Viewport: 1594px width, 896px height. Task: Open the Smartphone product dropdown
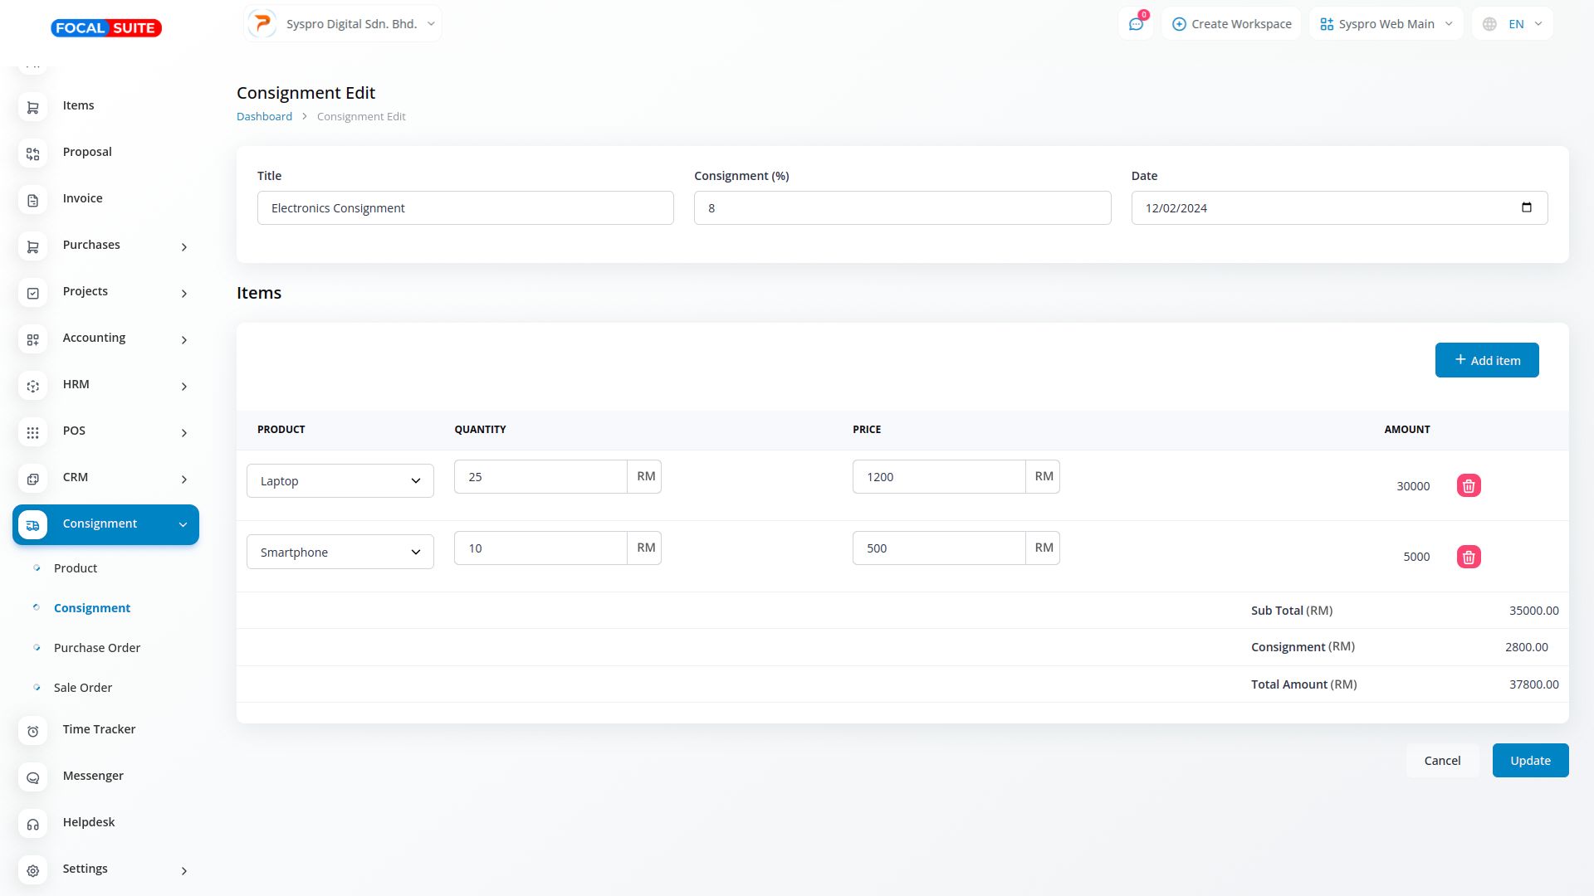pyautogui.click(x=340, y=553)
